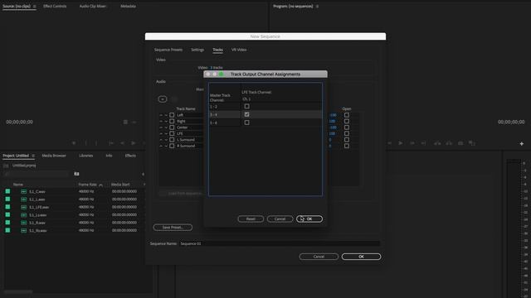Enable the 1-2 master channel checkbox
The height and width of the screenshot is (298, 531).
point(247,107)
